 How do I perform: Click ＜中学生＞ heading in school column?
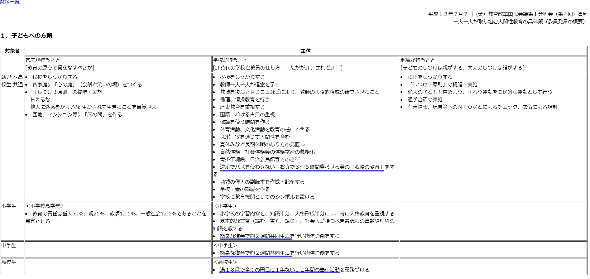coord(225,245)
